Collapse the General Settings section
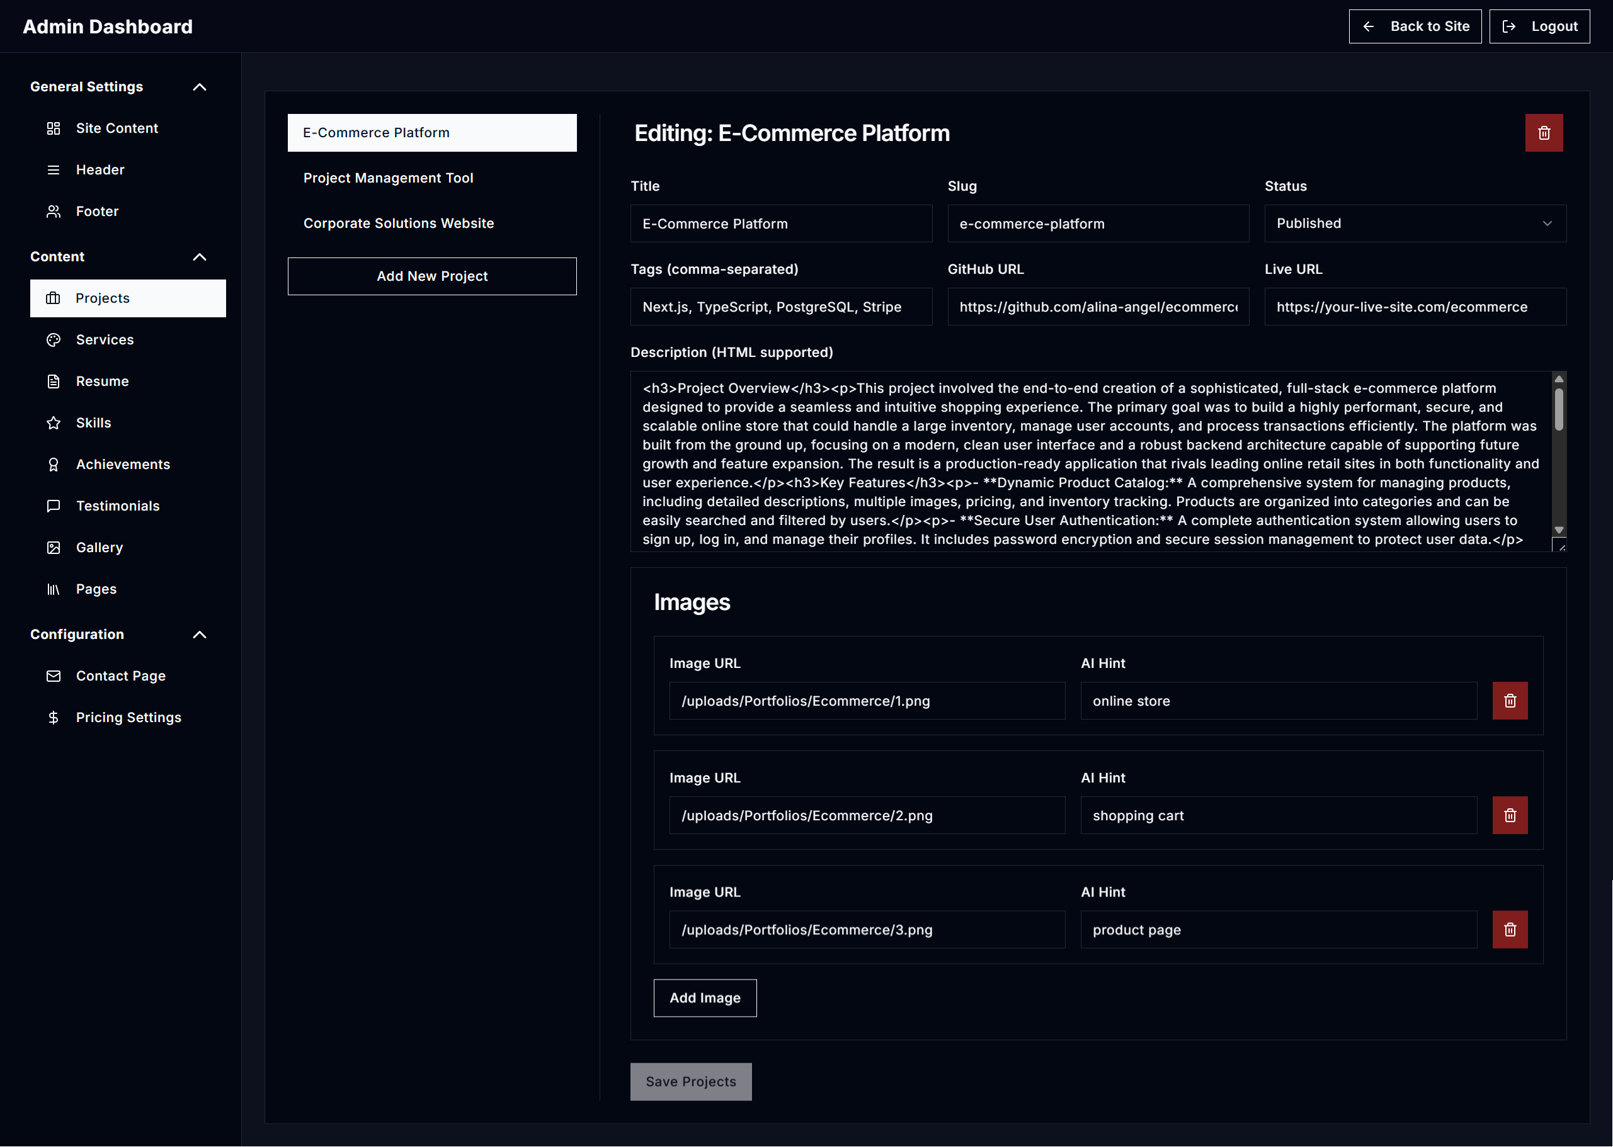 pos(199,87)
